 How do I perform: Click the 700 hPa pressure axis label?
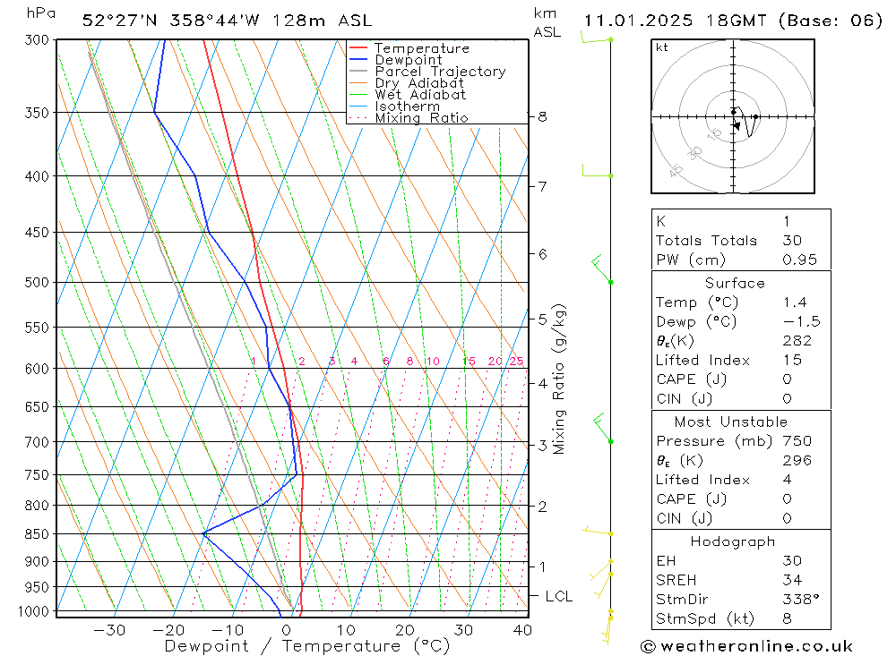[37, 442]
